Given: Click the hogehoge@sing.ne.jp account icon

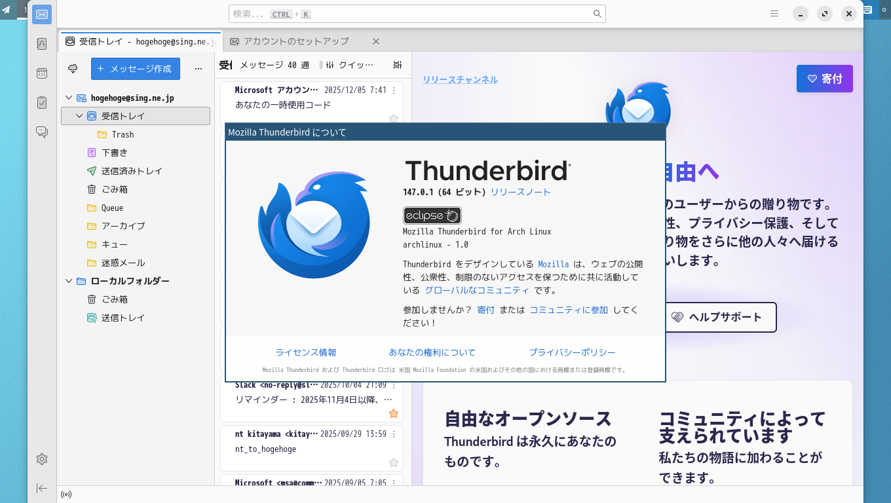Looking at the screenshot, I should click(82, 98).
